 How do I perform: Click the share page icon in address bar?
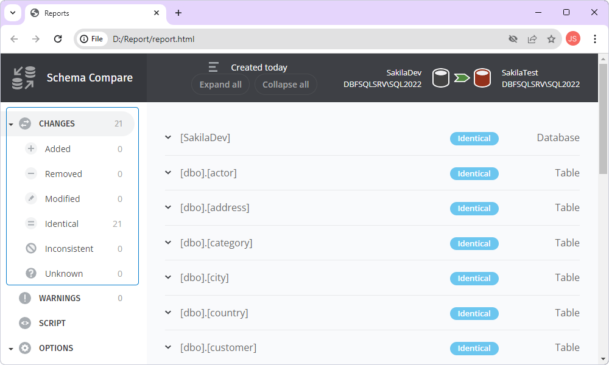(x=532, y=39)
